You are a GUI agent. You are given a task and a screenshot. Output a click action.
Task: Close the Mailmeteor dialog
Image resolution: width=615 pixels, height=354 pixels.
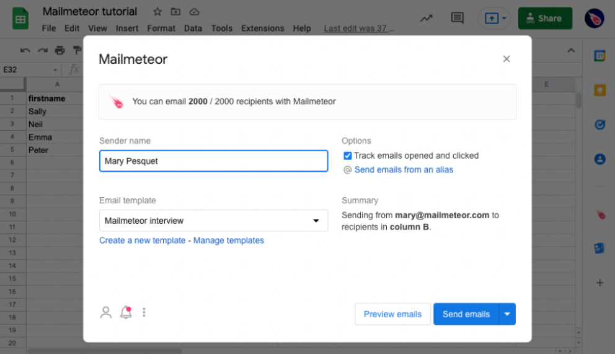(x=507, y=59)
